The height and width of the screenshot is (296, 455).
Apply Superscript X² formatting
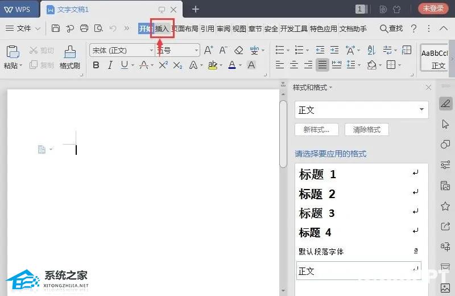(163, 64)
